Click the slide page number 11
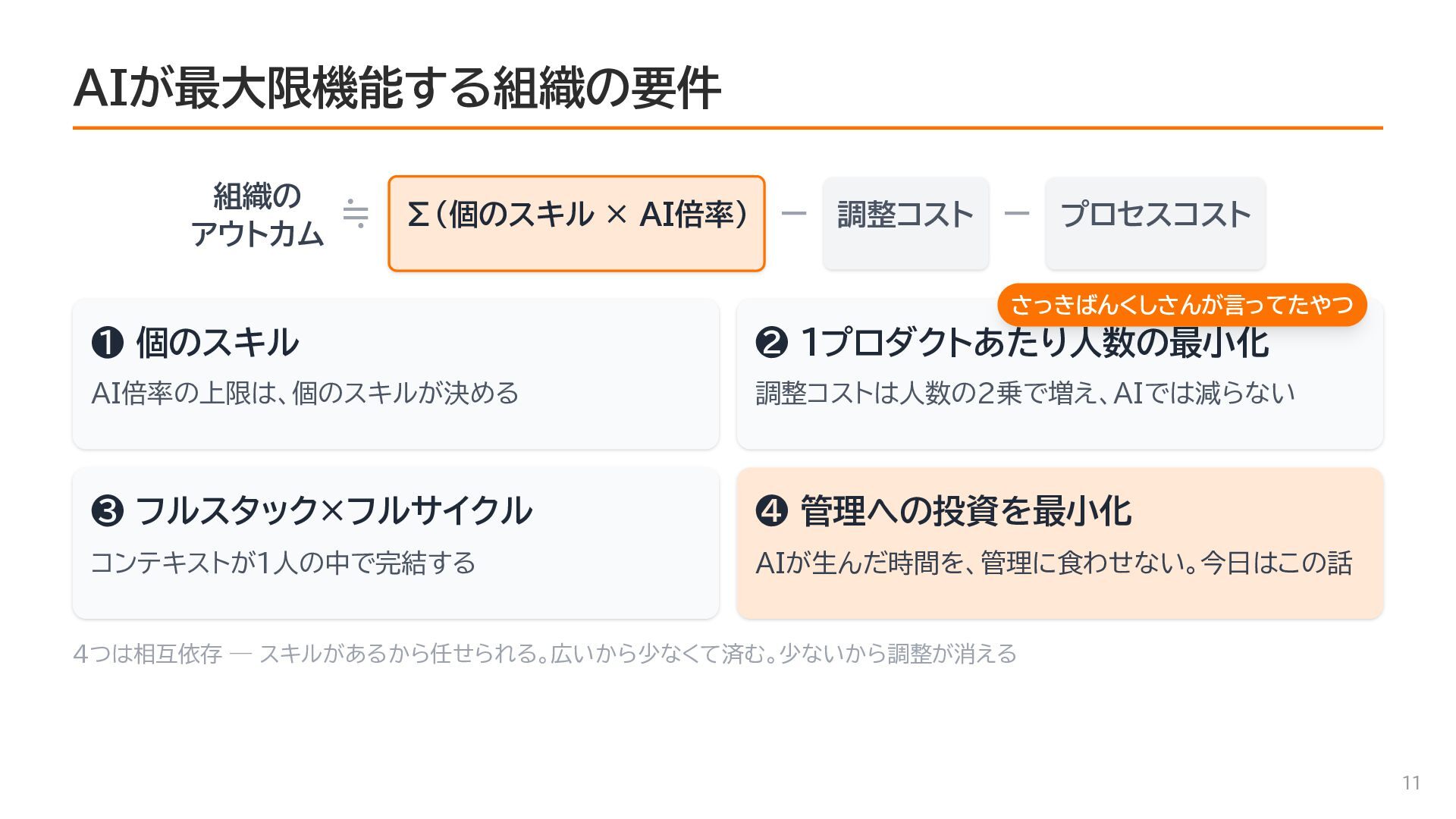Image resolution: width=1456 pixels, height=819 pixels. tap(1410, 783)
